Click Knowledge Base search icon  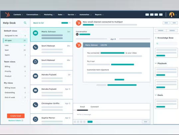point(157,44)
